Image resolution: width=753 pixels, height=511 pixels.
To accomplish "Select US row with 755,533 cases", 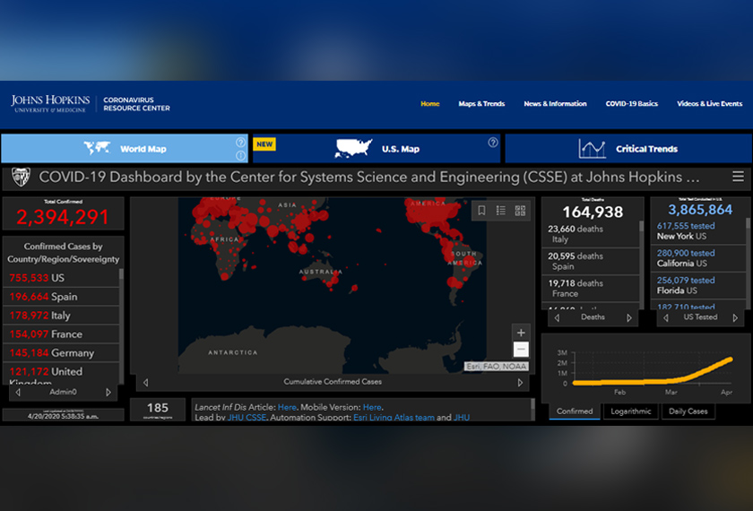I will 61,278.
